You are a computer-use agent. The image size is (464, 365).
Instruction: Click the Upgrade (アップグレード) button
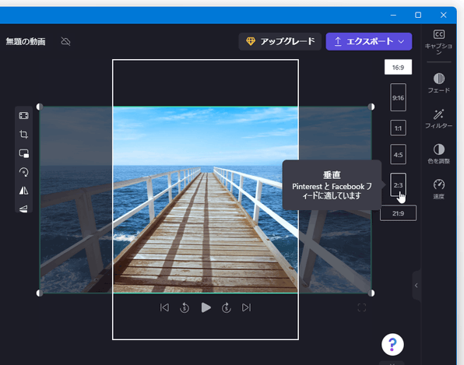[280, 42]
